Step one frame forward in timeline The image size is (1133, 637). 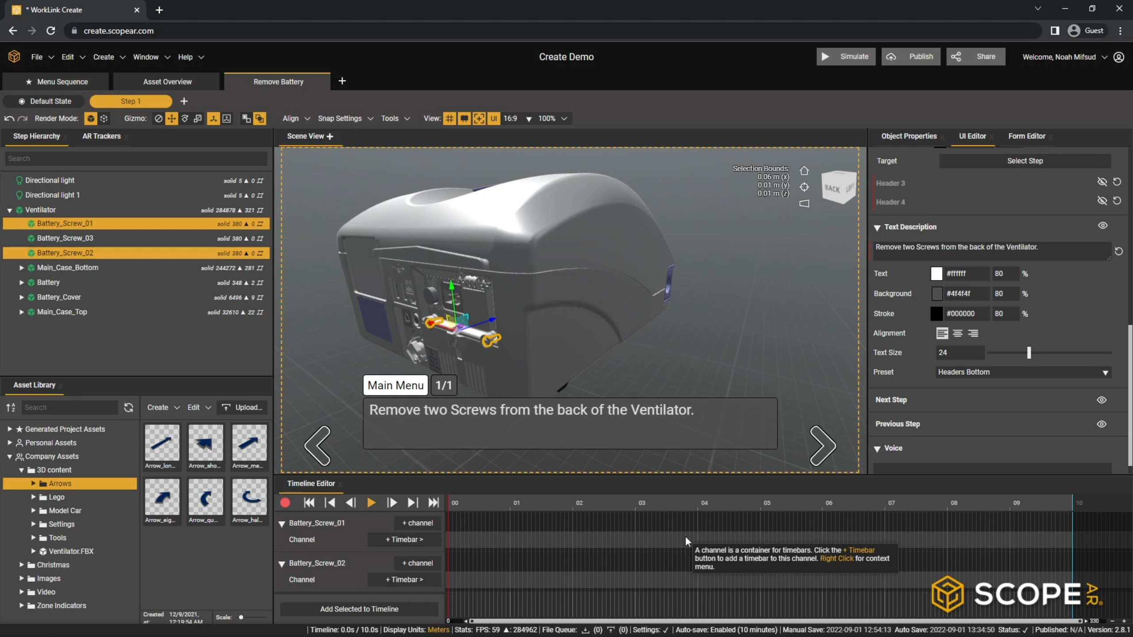pyautogui.click(x=392, y=503)
